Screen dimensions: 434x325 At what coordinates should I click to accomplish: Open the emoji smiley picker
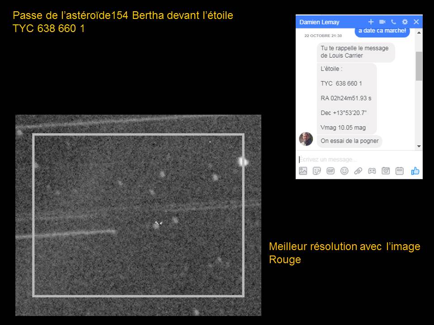click(x=344, y=171)
